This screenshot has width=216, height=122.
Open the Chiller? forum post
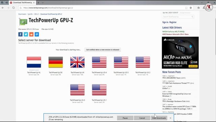[165, 88]
